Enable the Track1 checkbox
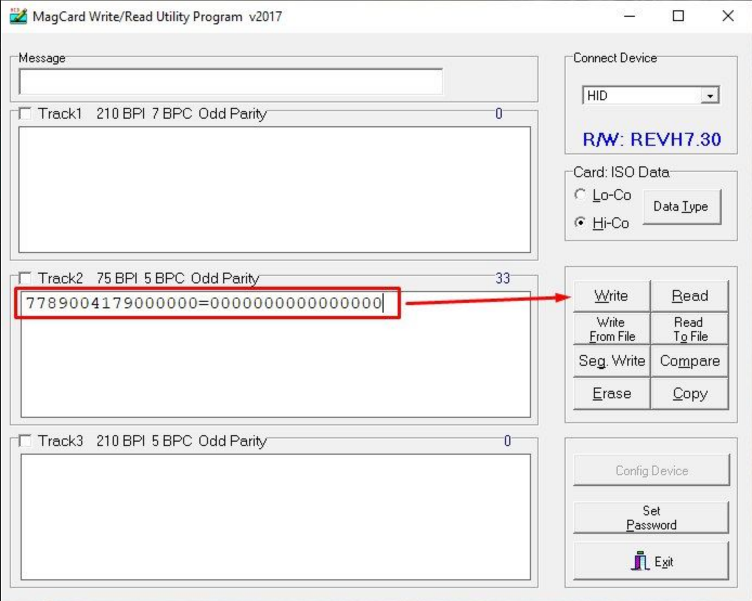 pyautogui.click(x=25, y=114)
